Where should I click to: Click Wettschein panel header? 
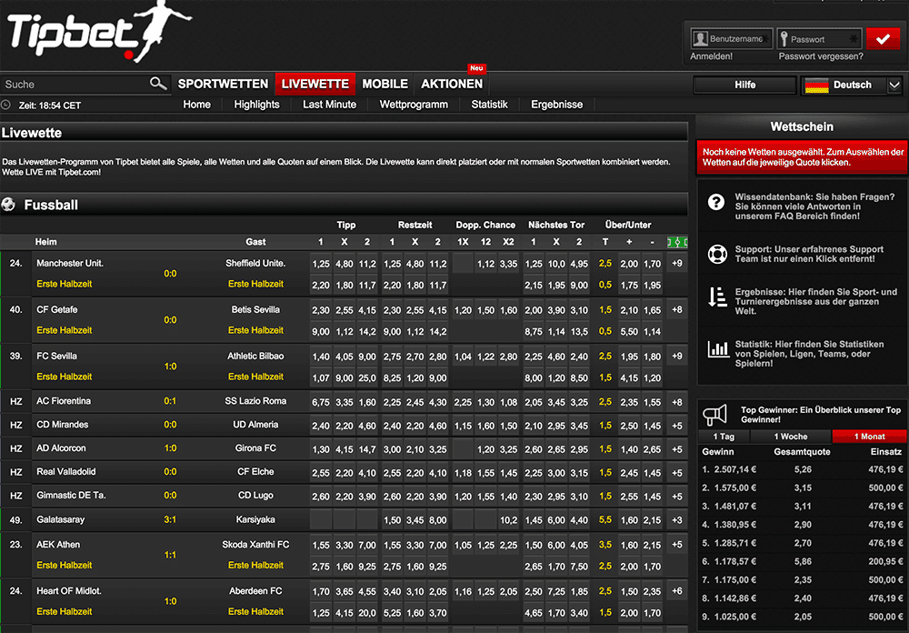point(802,126)
